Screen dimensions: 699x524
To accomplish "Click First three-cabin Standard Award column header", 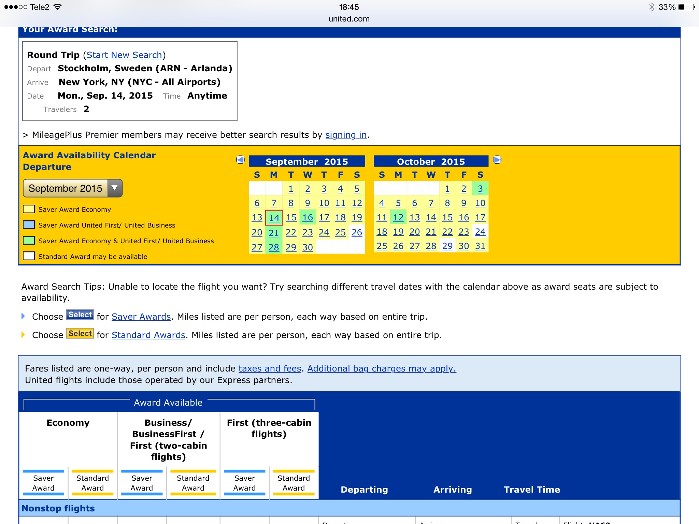I will pyautogui.click(x=294, y=483).
